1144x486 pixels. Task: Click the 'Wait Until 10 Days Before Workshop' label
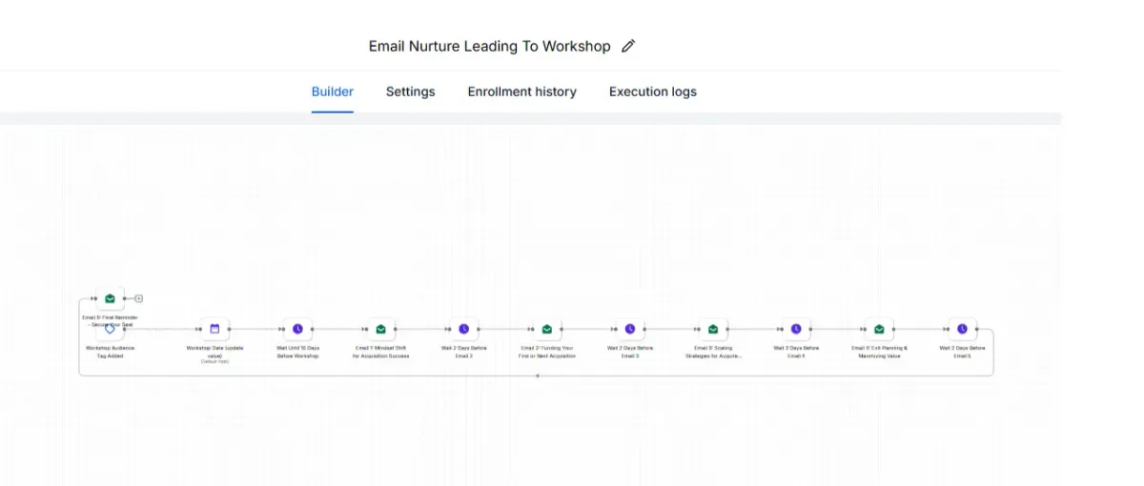tap(297, 352)
